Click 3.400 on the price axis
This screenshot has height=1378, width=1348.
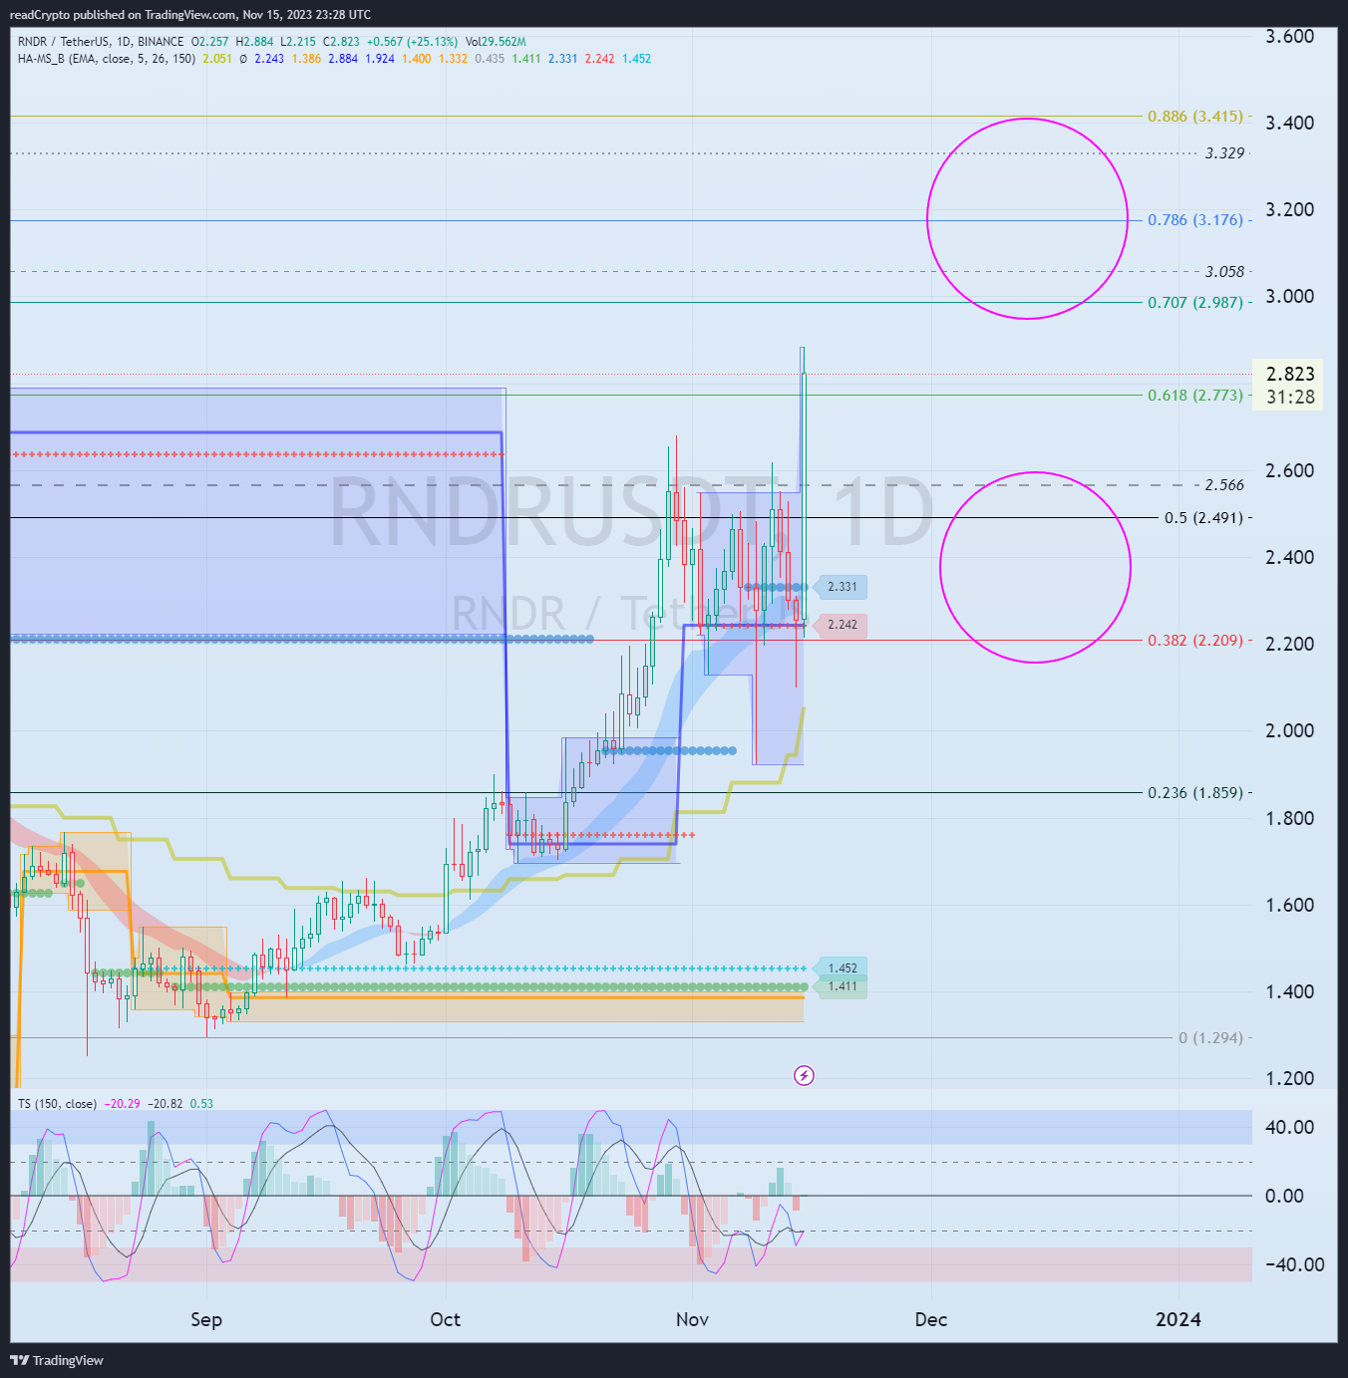pyautogui.click(x=1289, y=123)
